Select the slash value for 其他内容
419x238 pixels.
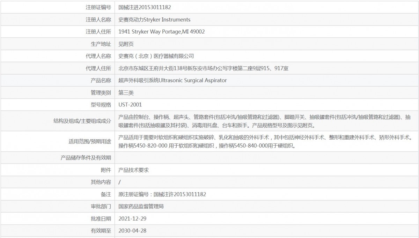(x=120, y=182)
